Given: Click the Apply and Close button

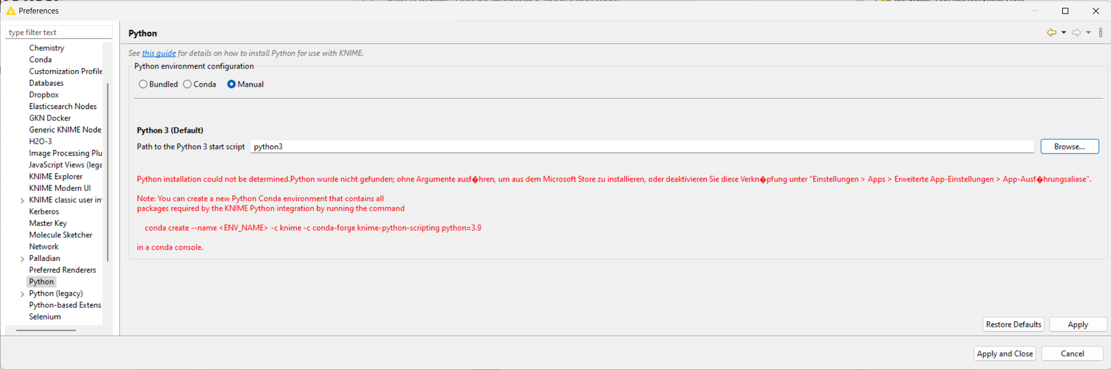Looking at the screenshot, I should pos(1004,354).
